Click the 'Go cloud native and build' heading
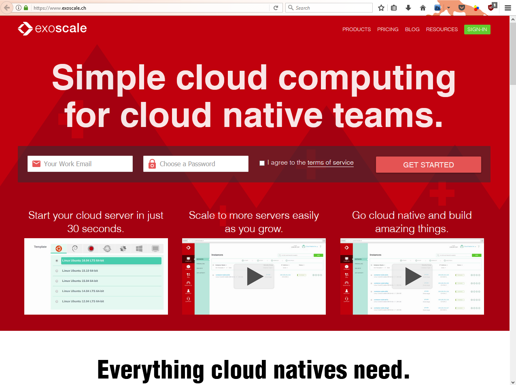The width and height of the screenshot is (516, 385). click(412, 222)
